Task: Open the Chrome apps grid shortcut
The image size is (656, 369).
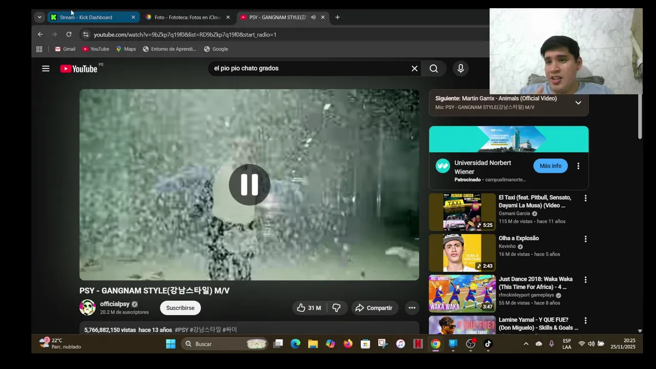Action: click(x=39, y=49)
